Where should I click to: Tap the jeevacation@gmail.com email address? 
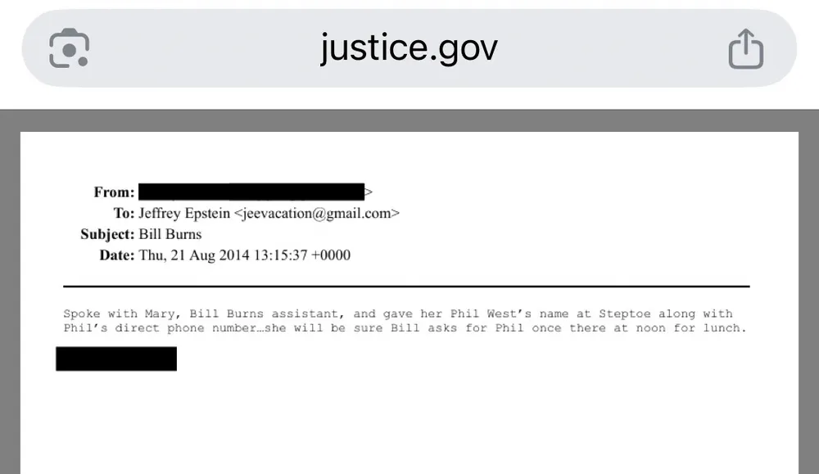pos(317,214)
